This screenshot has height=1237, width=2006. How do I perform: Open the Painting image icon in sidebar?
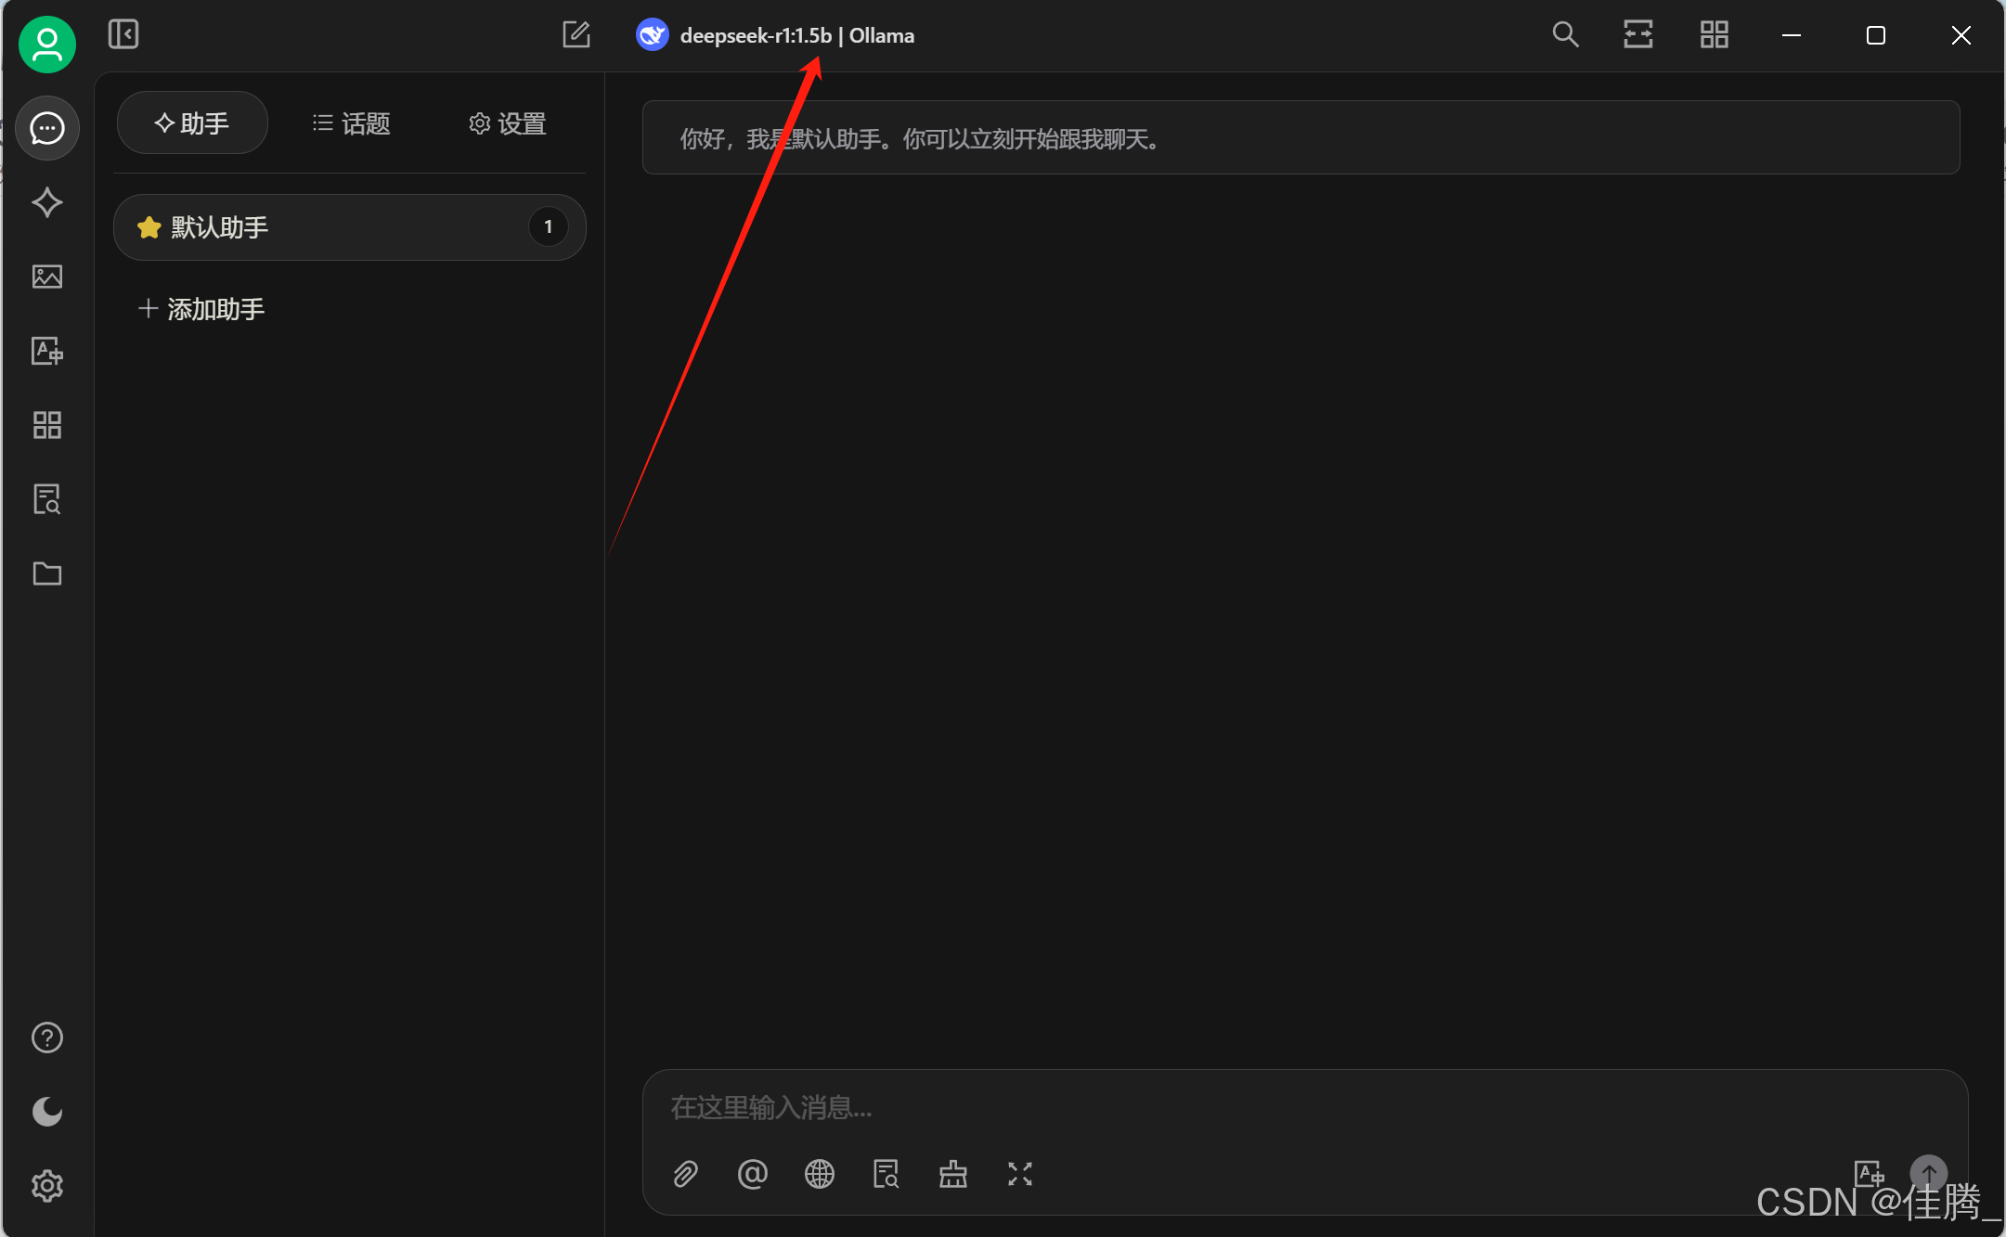[46, 277]
